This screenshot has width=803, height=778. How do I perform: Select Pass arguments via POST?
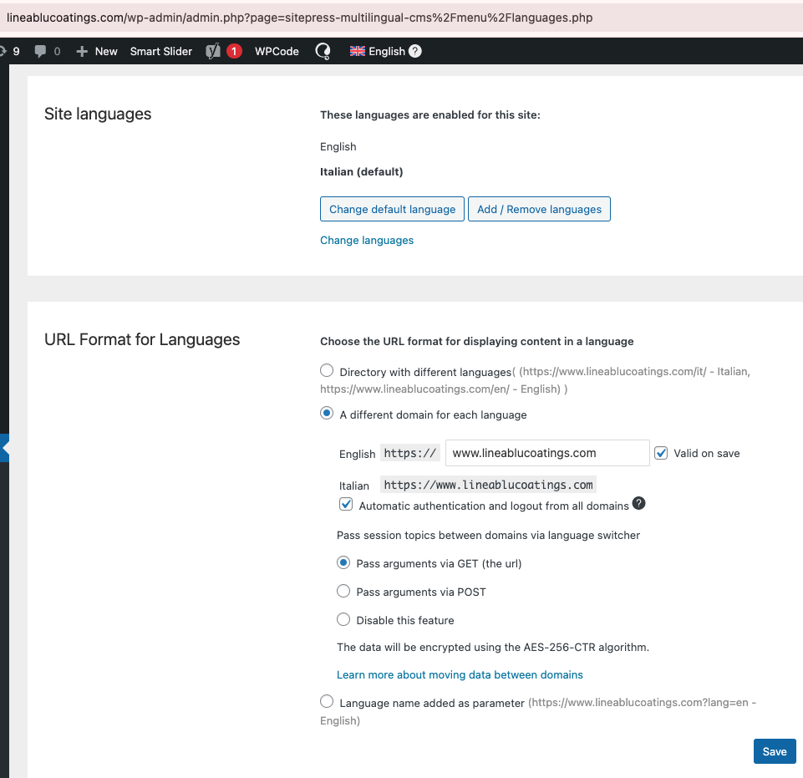(x=343, y=591)
